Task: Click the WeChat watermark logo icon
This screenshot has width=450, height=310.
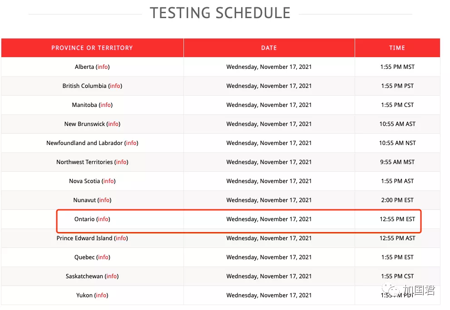Action: pos(389,291)
